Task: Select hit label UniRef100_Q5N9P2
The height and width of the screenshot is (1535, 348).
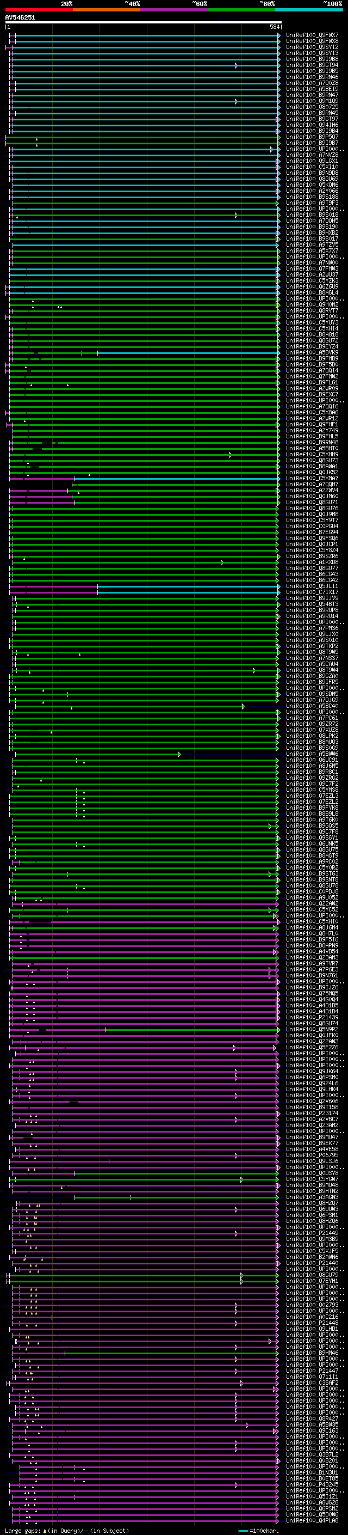Action: (312, 1030)
